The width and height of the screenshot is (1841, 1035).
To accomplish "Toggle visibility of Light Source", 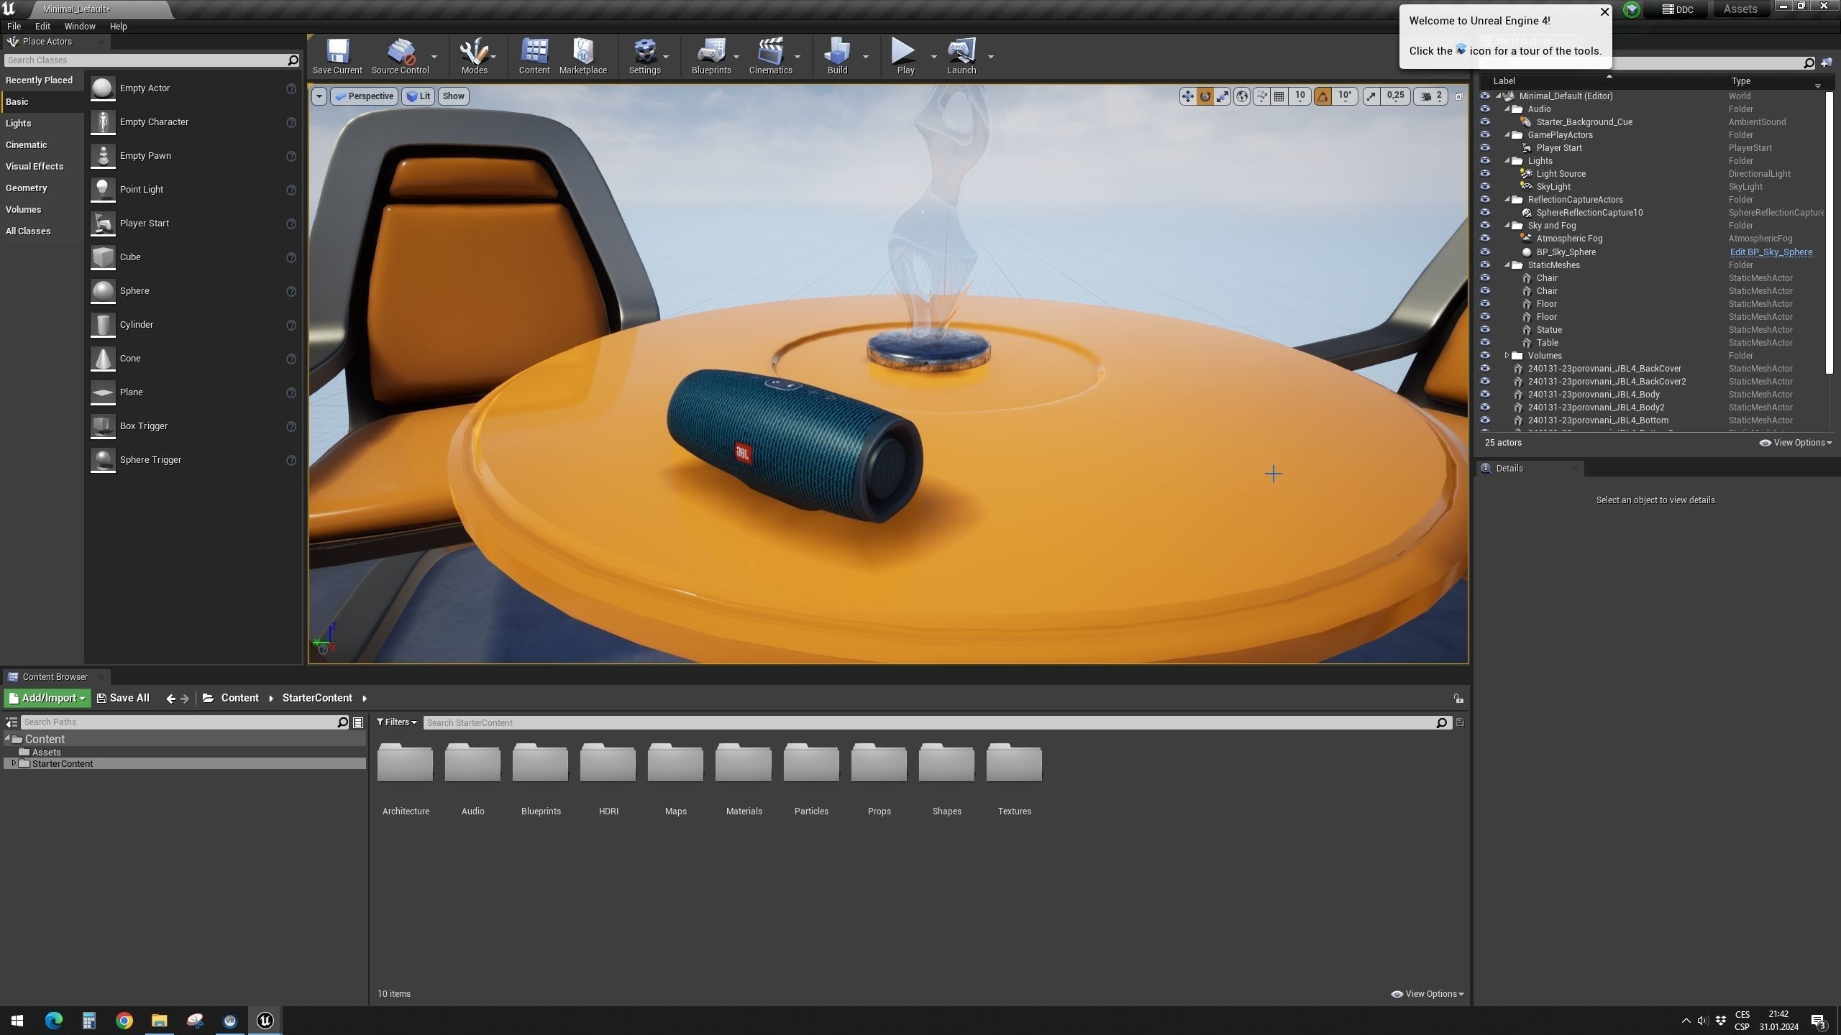I will tap(1485, 174).
